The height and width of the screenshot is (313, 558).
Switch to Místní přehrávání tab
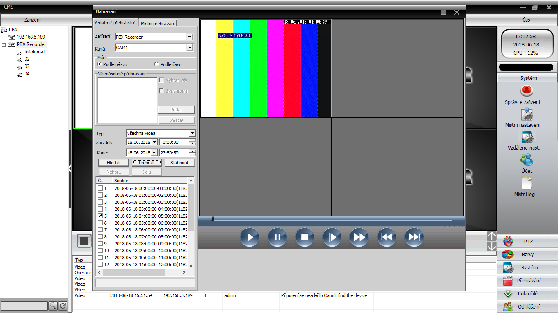[158, 24]
